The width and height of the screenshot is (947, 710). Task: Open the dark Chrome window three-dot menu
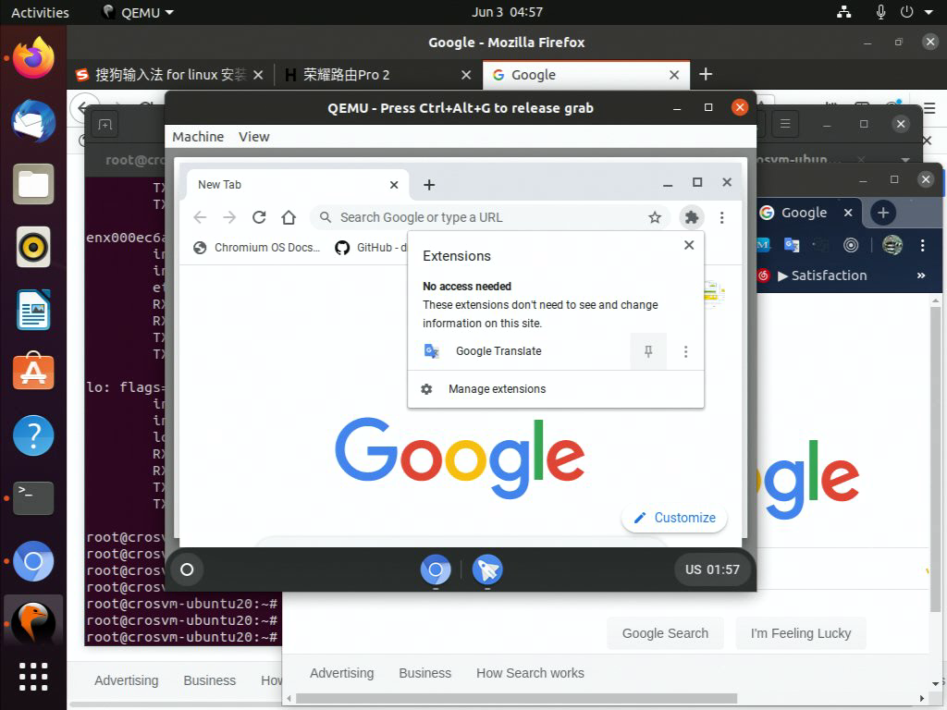point(922,245)
